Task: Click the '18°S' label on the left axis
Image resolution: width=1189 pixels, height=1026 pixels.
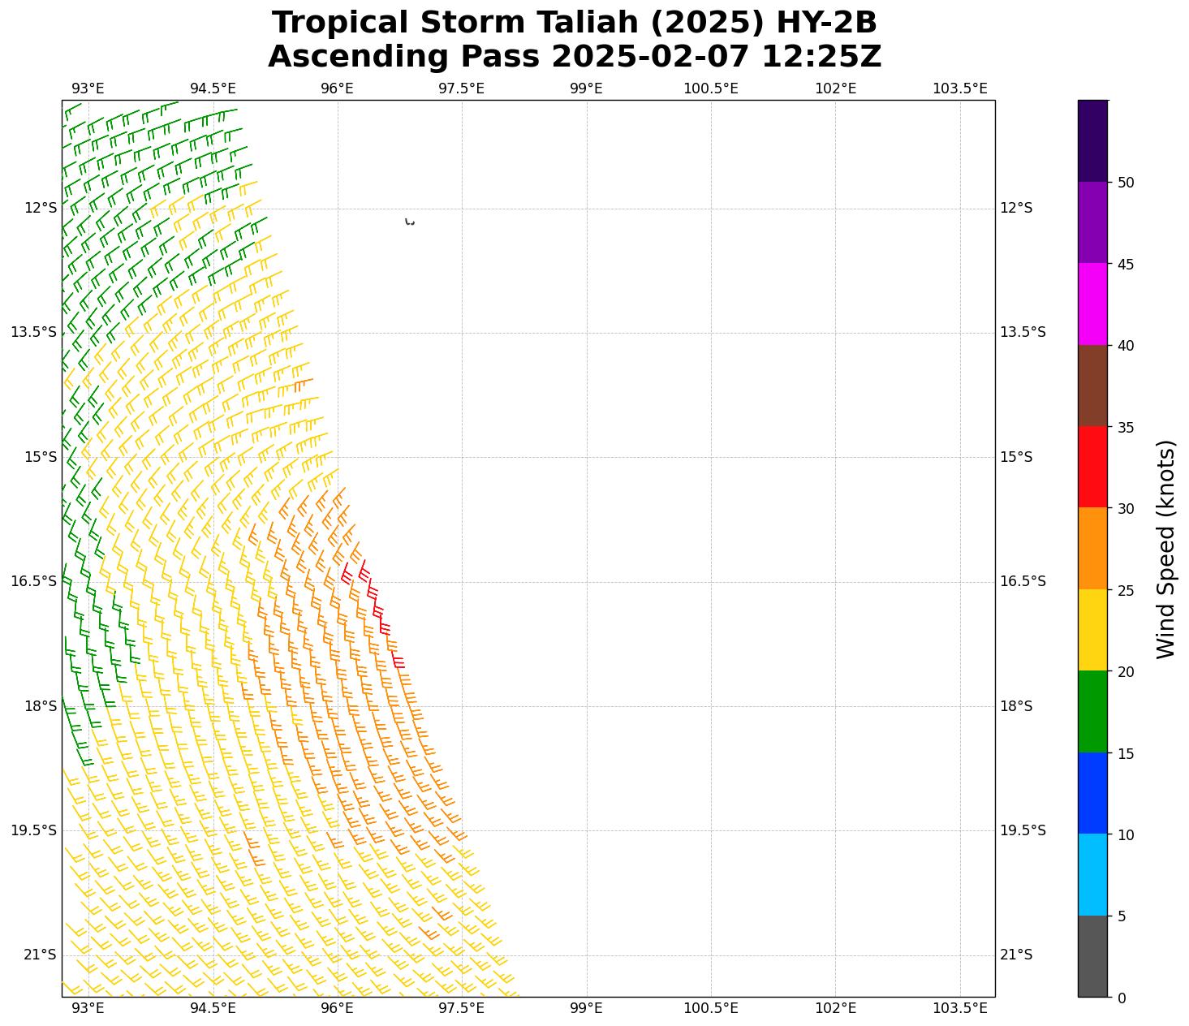Action: coord(41,706)
